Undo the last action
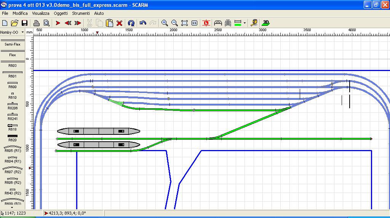The height and width of the screenshot is (218, 390). coord(143,23)
